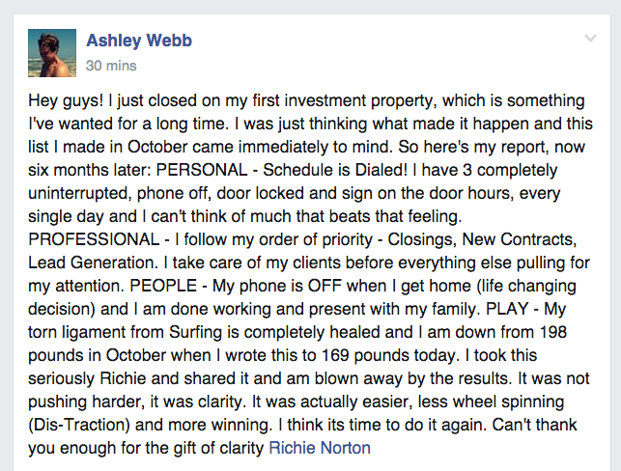Open the post options chevron menu

pyautogui.click(x=590, y=39)
